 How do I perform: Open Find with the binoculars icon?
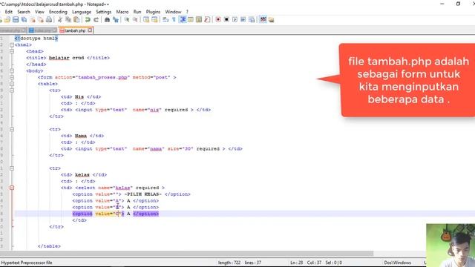(x=107, y=20)
